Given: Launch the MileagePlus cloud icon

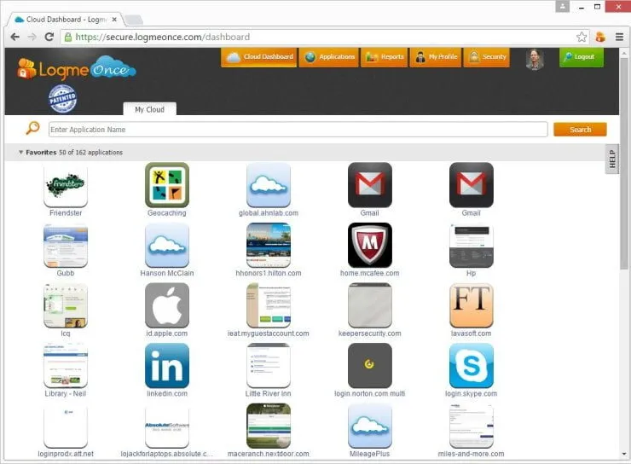Looking at the screenshot, I should (370, 426).
